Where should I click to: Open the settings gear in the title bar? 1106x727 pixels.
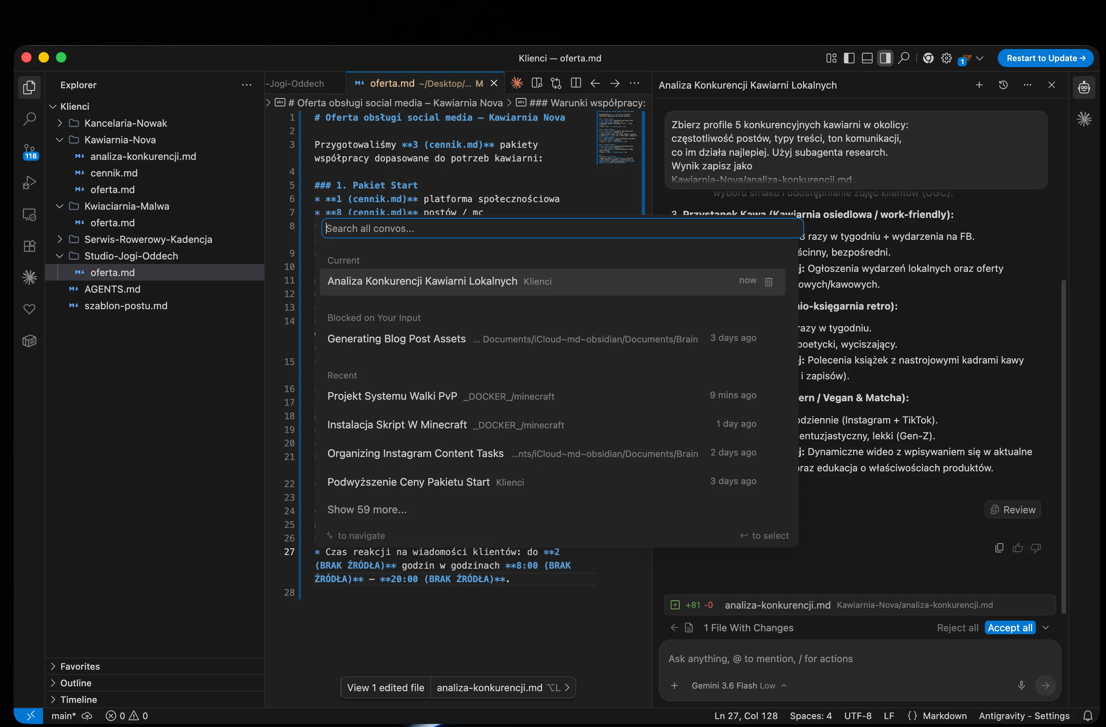946,58
